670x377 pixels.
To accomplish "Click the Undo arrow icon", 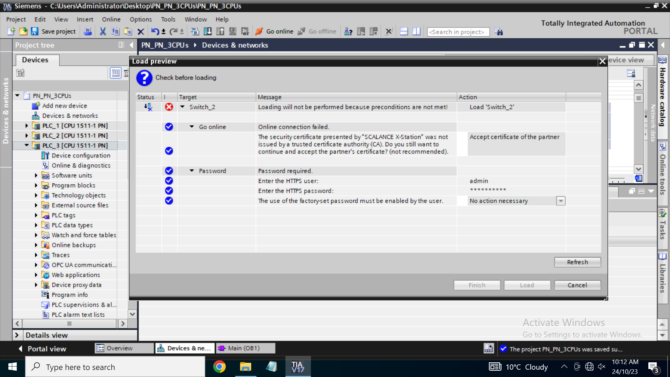I will click(155, 31).
